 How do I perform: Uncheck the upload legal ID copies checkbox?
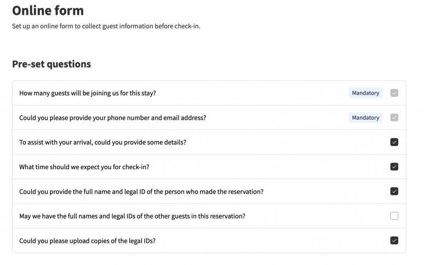click(394, 241)
